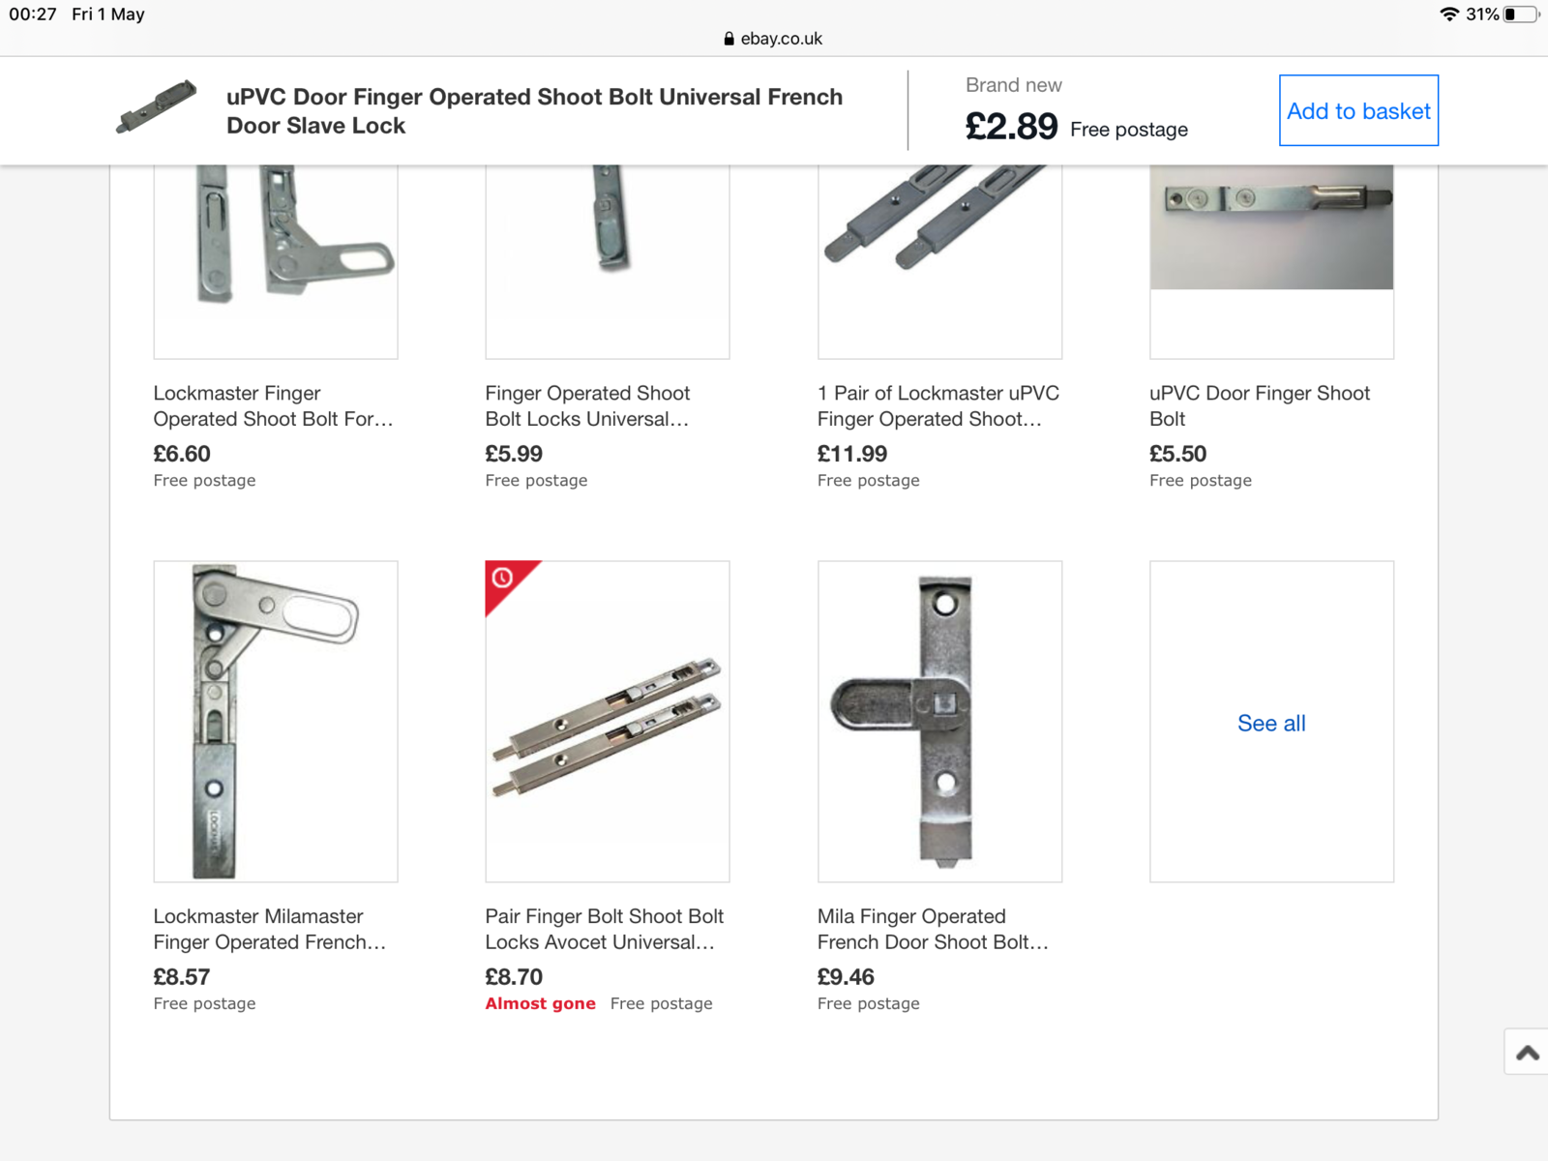Add the shoot bolt to basket
This screenshot has width=1548, height=1161.
[1357, 111]
